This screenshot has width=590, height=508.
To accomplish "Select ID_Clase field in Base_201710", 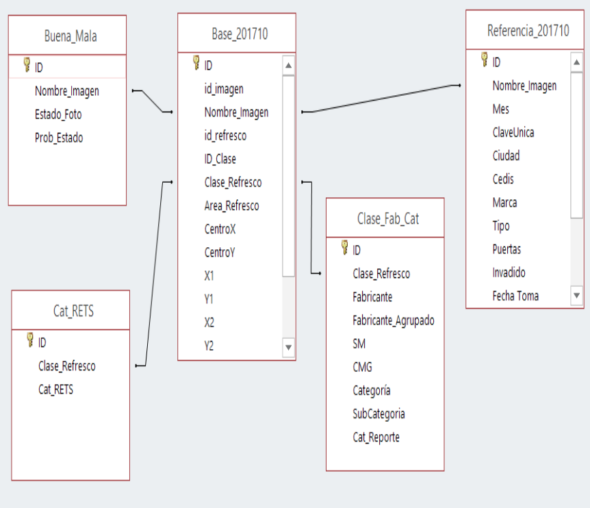I will 220,159.
